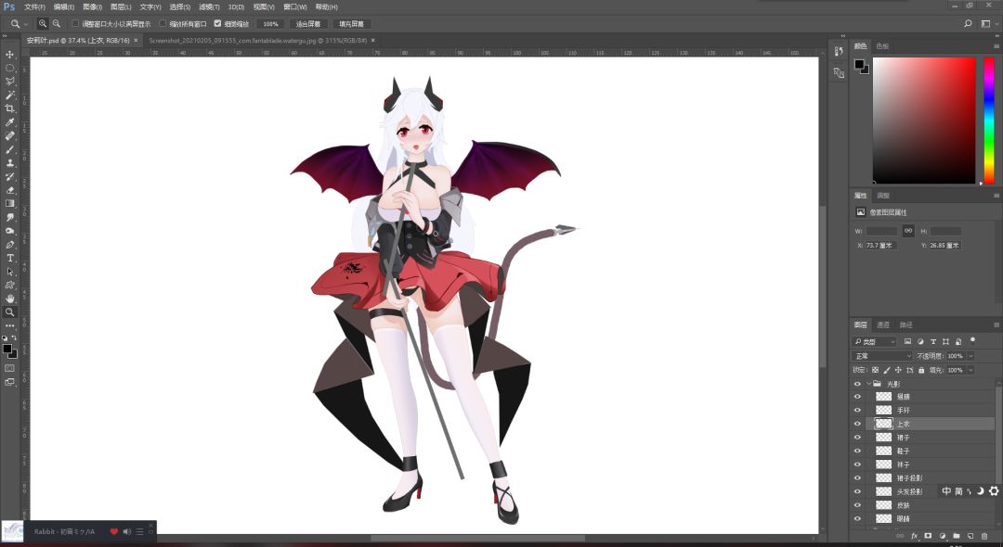Image resolution: width=1003 pixels, height=547 pixels.
Task: Click the zoom in magnifier icon
Action: coord(42,23)
